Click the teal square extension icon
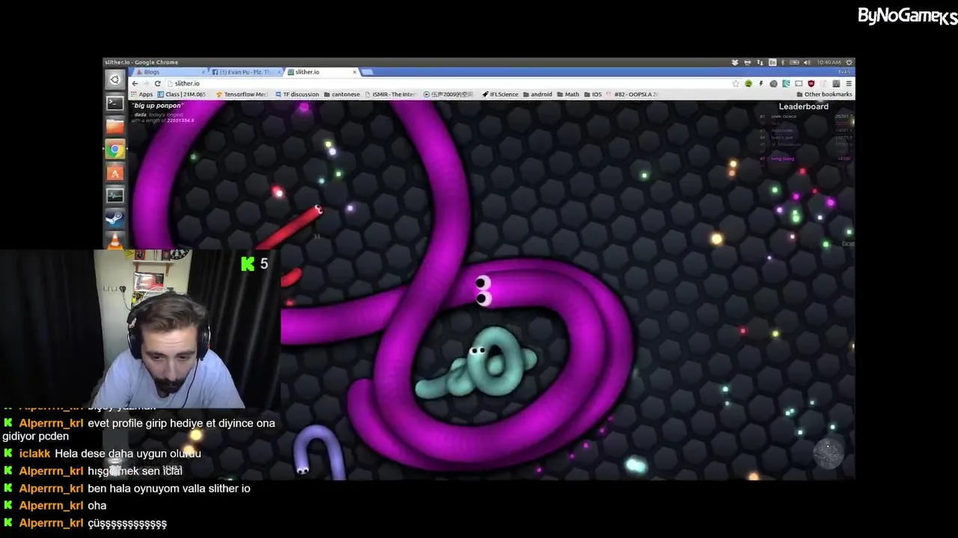 (x=786, y=84)
